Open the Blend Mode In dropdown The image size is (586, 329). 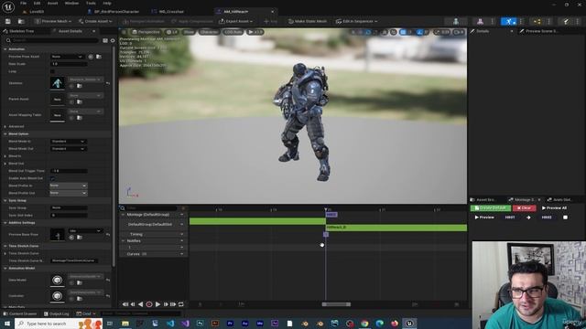point(68,142)
